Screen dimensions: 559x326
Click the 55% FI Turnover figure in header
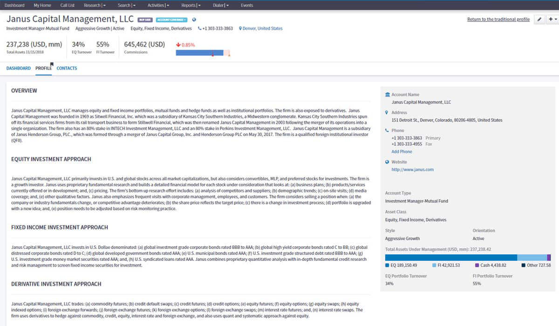[x=102, y=45]
